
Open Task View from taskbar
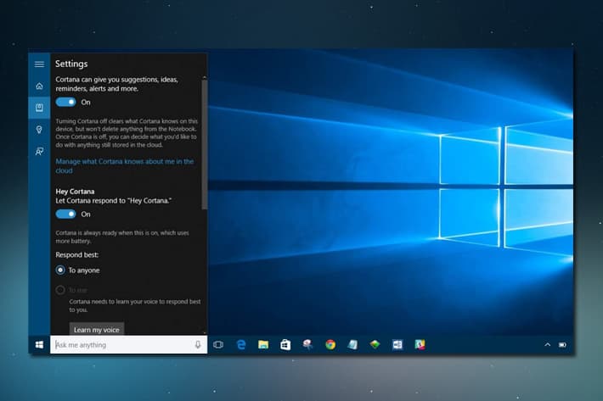tap(218, 344)
